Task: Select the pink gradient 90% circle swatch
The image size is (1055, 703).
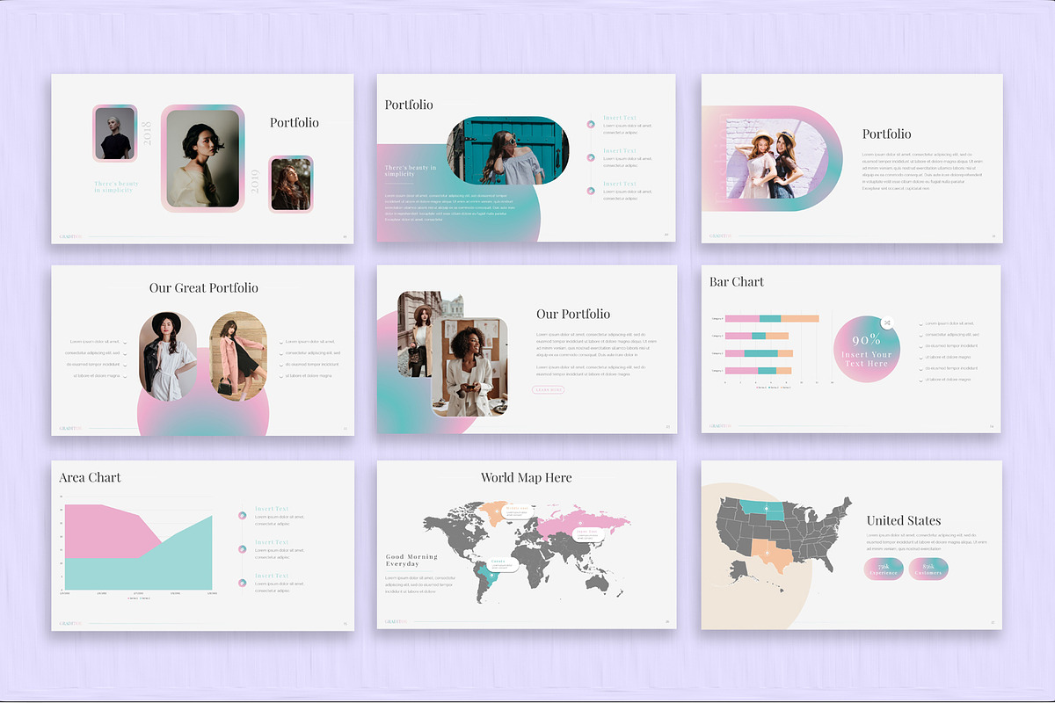Action: [x=869, y=347]
